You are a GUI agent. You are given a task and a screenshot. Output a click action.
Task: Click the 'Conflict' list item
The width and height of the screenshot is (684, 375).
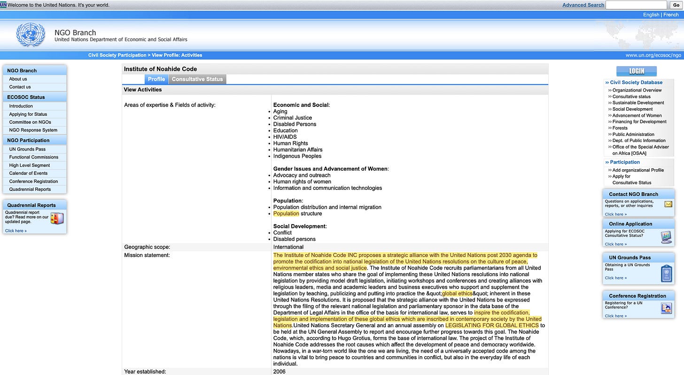click(282, 233)
